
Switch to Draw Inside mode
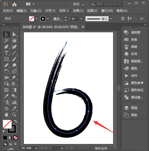coord(15,144)
